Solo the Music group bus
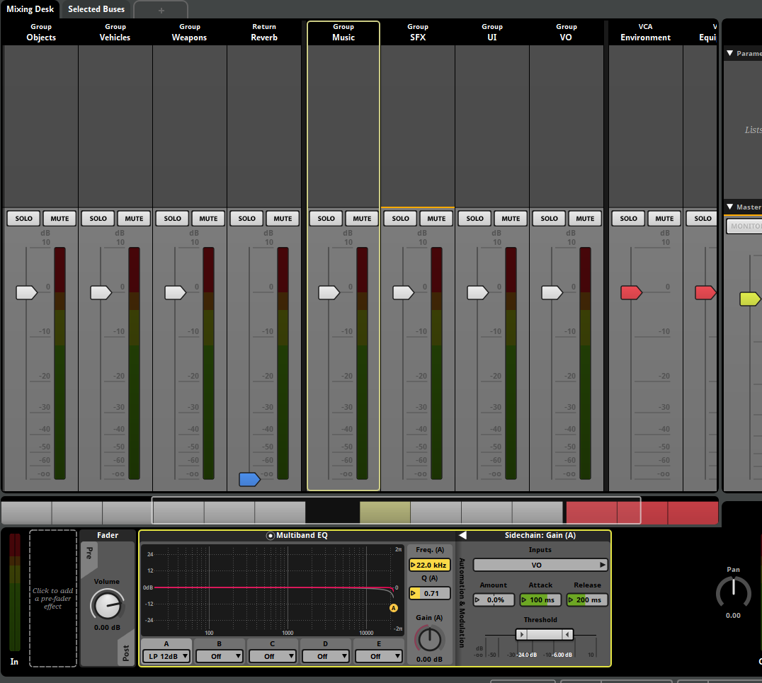 325,218
